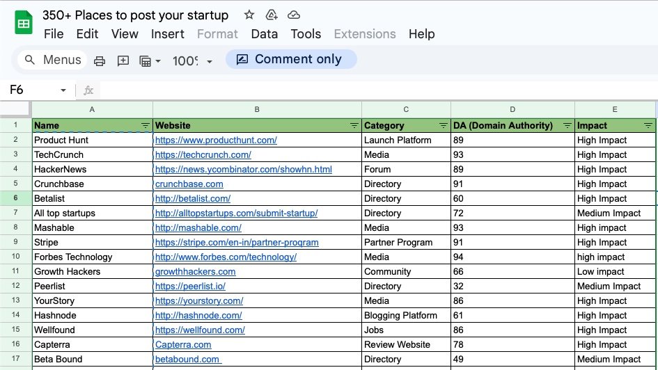
Task: Open the File menu
Action: pyautogui.click(x=54, y=34)
